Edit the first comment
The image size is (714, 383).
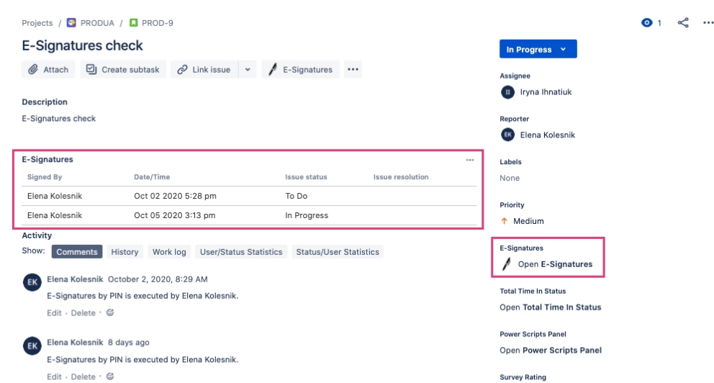coord(54,313)
